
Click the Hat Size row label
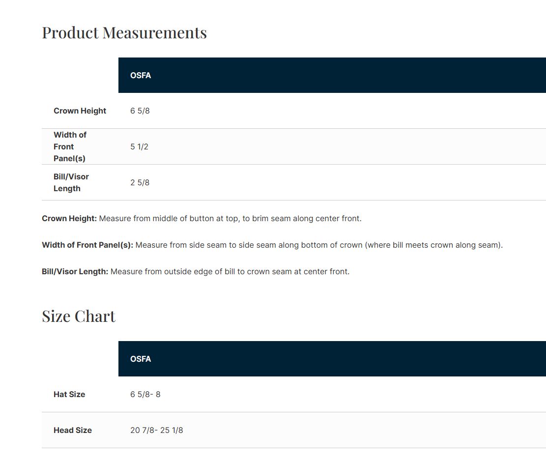[x=69, y=394]
